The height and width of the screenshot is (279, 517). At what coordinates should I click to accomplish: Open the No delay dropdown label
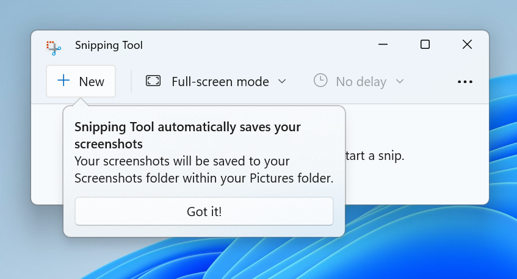(x=361, y=81)
